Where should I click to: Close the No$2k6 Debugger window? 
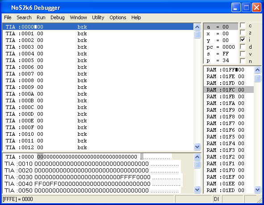[256, 8]
